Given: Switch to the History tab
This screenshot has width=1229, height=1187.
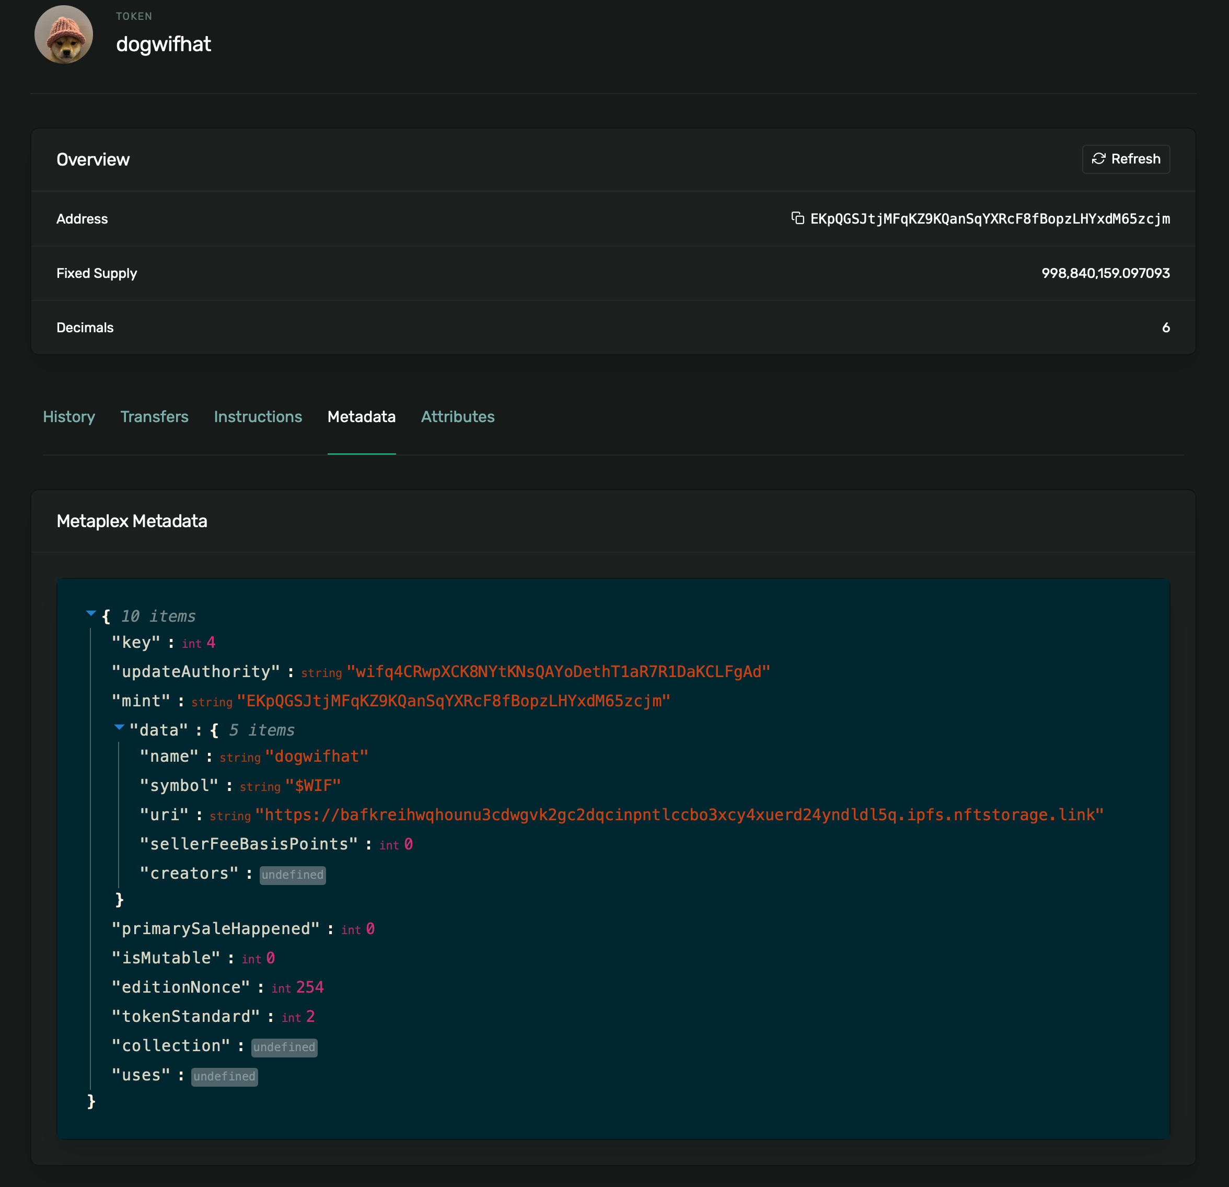Looking at the screenshot, I should [69, 416].
